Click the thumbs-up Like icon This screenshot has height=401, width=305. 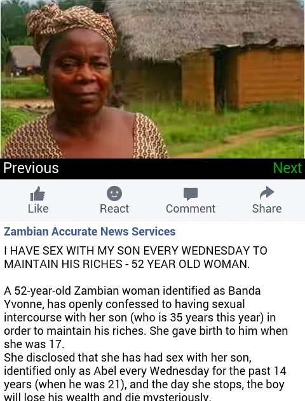[x=37, y=193]
